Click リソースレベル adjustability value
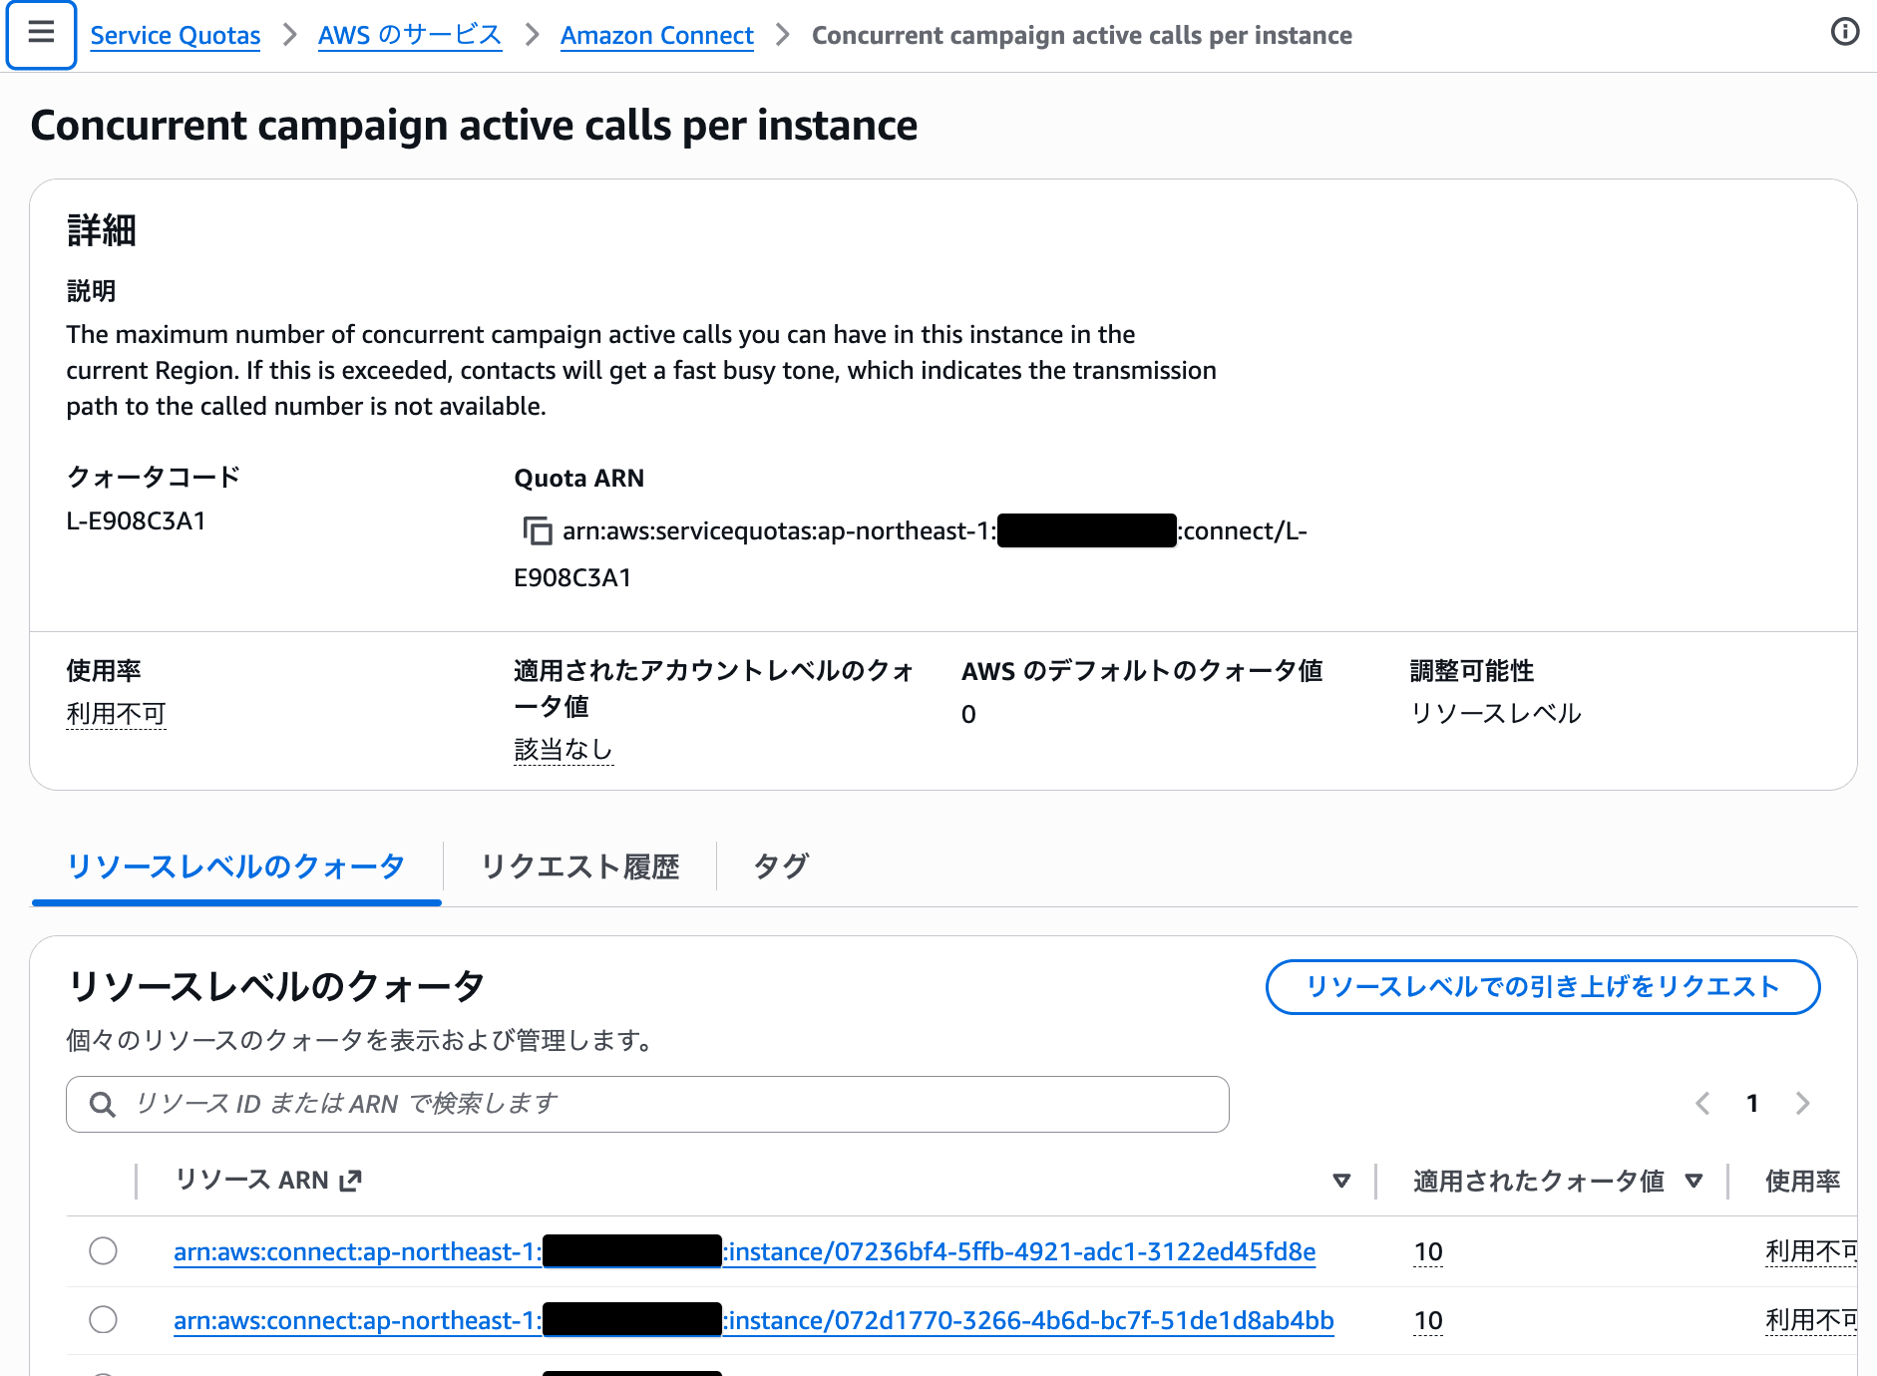The height and width of the screenshot is (1376, 1877). click(x=1495, y=713)
